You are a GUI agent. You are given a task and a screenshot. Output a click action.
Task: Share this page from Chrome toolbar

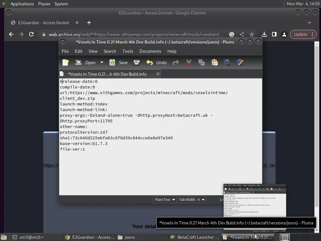pyautogui.click(x=242, y=35)
